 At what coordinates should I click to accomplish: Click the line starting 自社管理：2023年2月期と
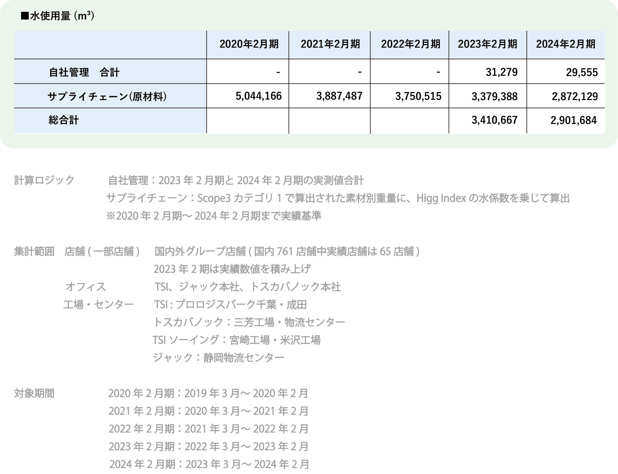coord(236,180)
